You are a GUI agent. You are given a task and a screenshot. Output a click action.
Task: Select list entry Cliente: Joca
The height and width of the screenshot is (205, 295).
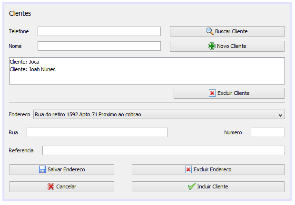[x=24, y=62]
